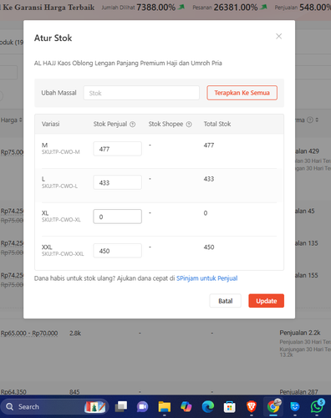Click SKU:TP-CWO-L text

click(59, 186)
